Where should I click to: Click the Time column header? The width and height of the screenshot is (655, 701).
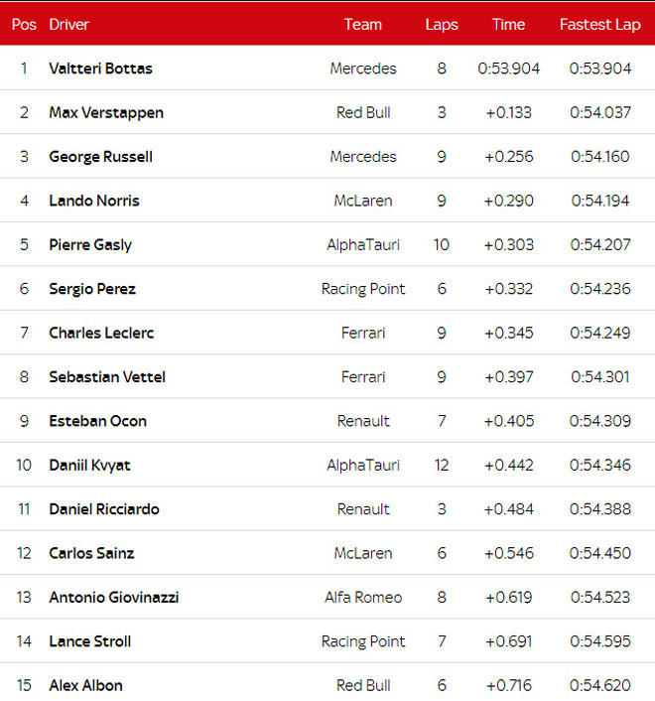[x=509, y=25]
